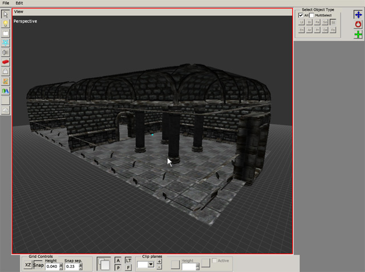Increase Snap sep. value with stepper
Screen dimensions: 365x272
coord(80,265)
